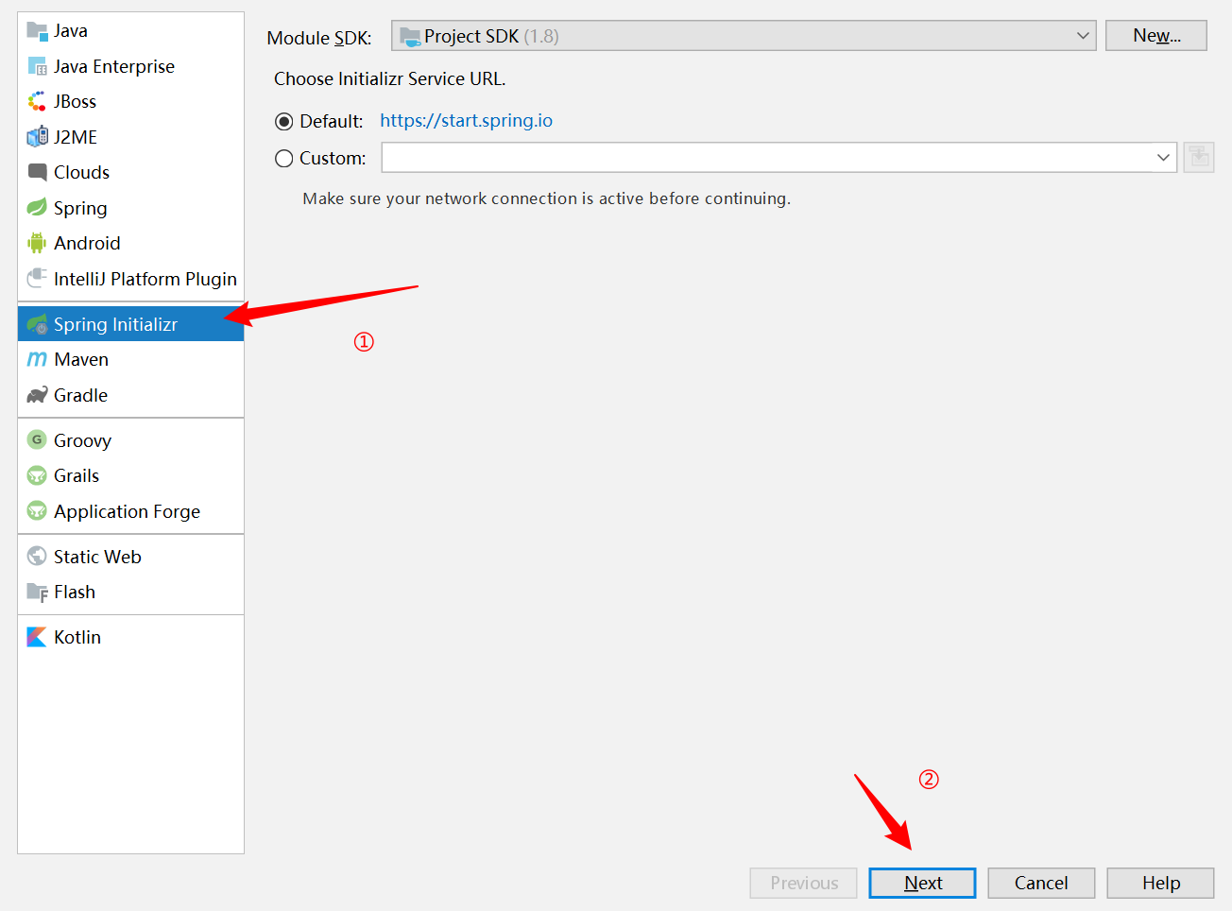Click the Kotlin K icon
1232x911 pixels.
pos(37,637)
